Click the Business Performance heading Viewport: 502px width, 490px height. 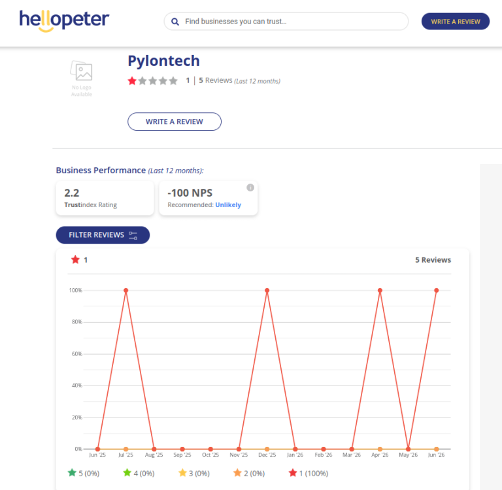(129, 171)
